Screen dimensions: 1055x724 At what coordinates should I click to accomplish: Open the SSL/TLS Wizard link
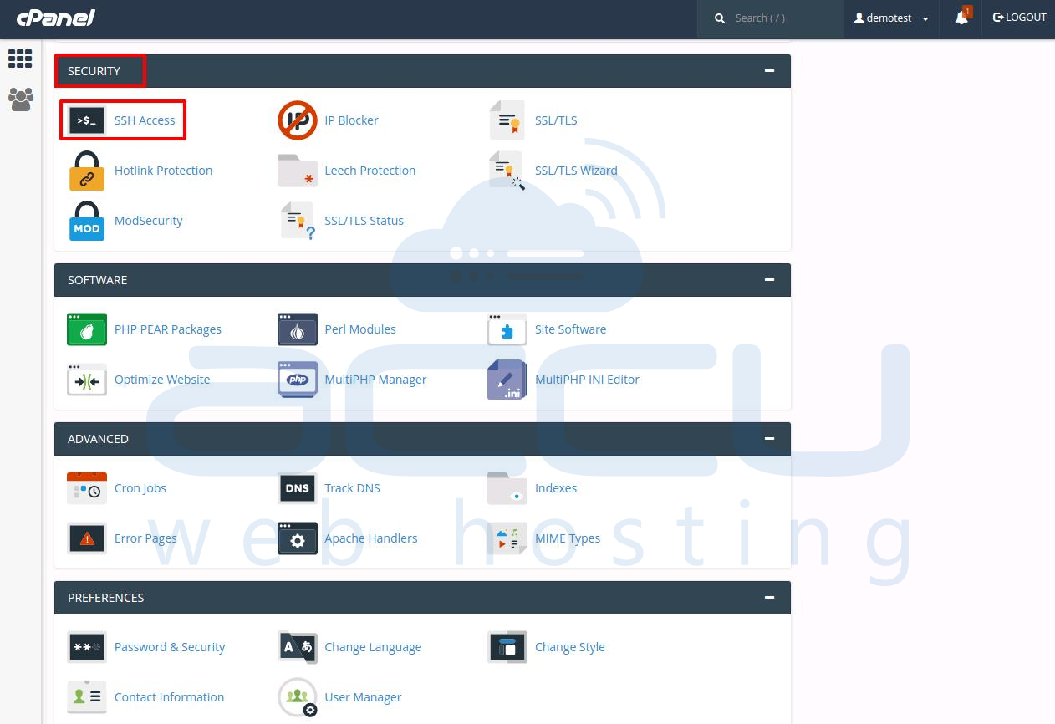coord(576,171)
